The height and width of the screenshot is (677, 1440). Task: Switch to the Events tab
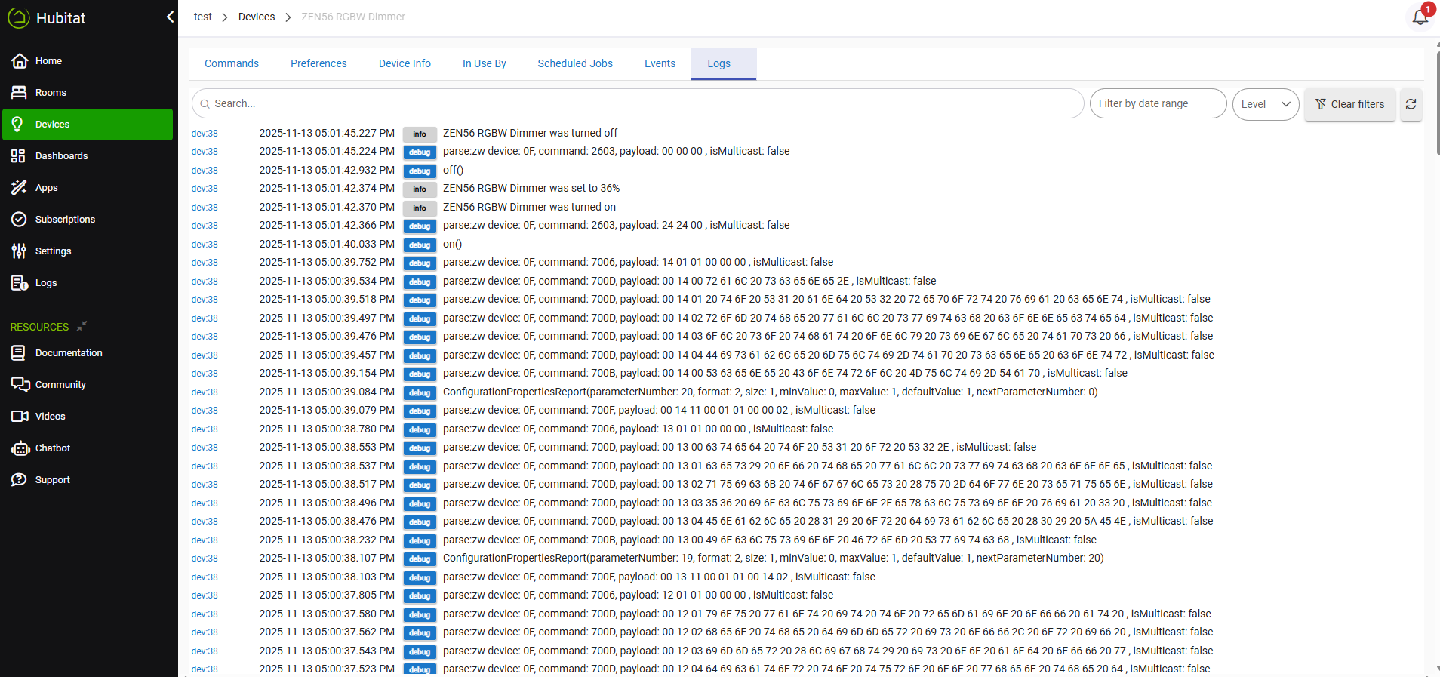tap(660, 63)
